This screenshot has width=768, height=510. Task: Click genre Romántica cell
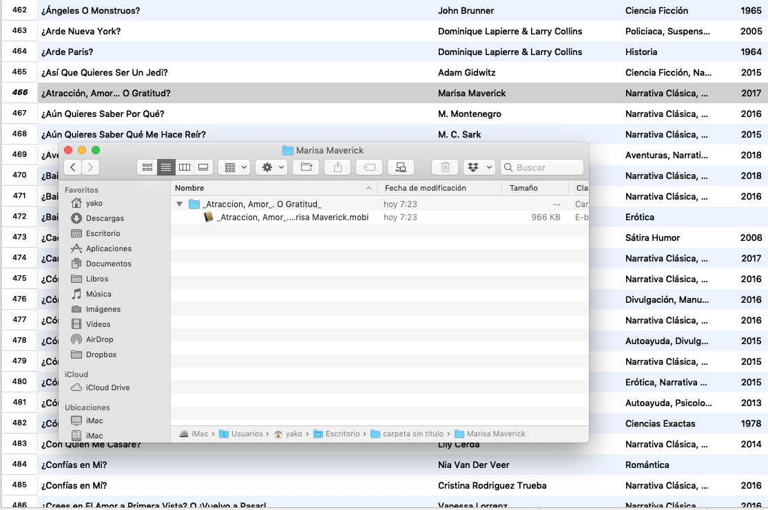click(x=647, y=465)
